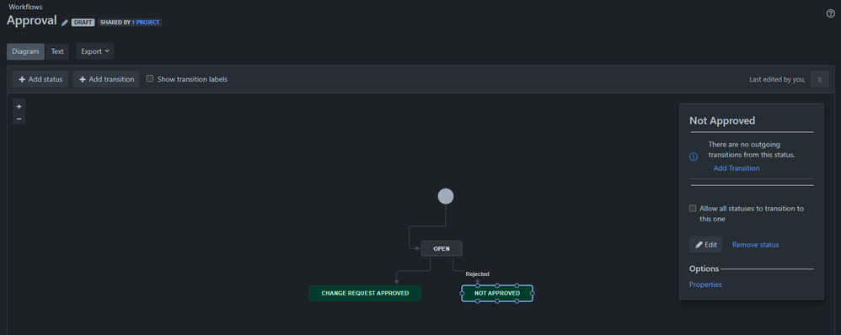
Task: Open the Properties link under Options
Action: (705, 284)
